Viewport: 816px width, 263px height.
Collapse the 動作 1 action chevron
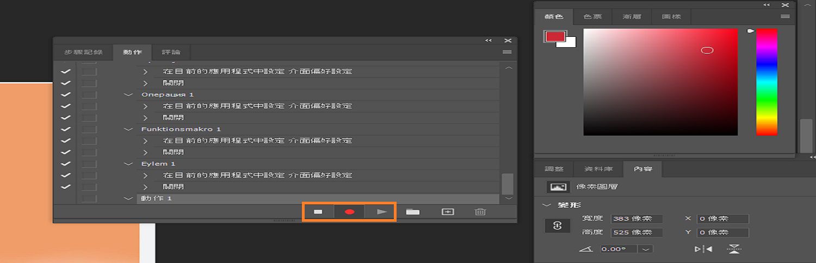tap(128, 198)
